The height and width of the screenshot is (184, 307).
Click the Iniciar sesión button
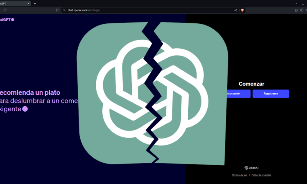pos(239,94)
